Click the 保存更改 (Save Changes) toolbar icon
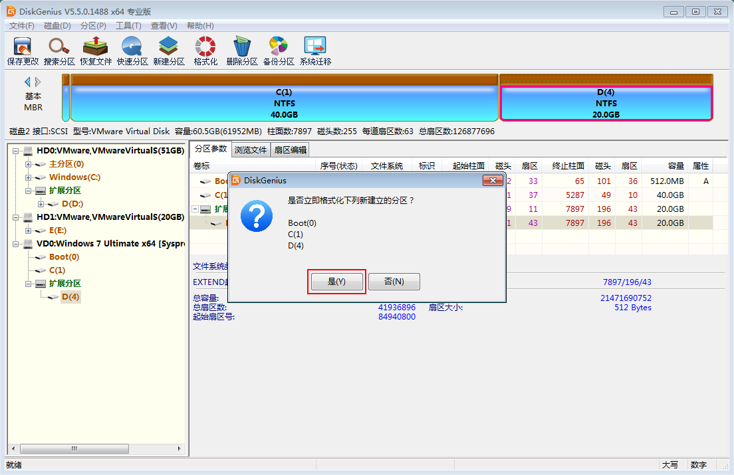Viewport: 734px width, 475px height. click(23, 50)
